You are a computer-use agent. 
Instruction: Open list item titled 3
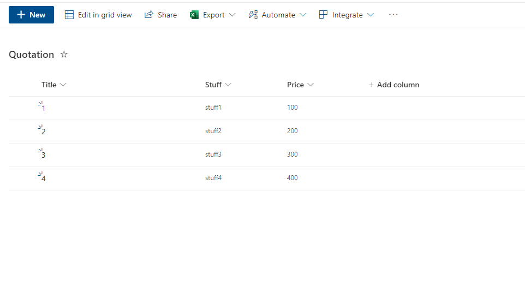tap(43, 155)
